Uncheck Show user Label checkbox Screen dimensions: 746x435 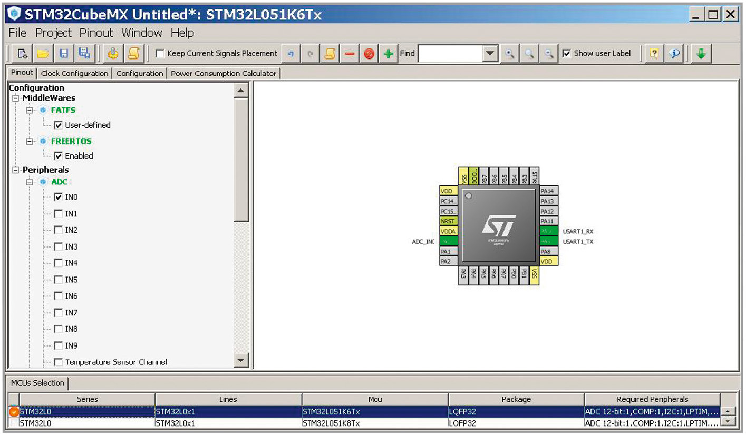click(567, 53)
